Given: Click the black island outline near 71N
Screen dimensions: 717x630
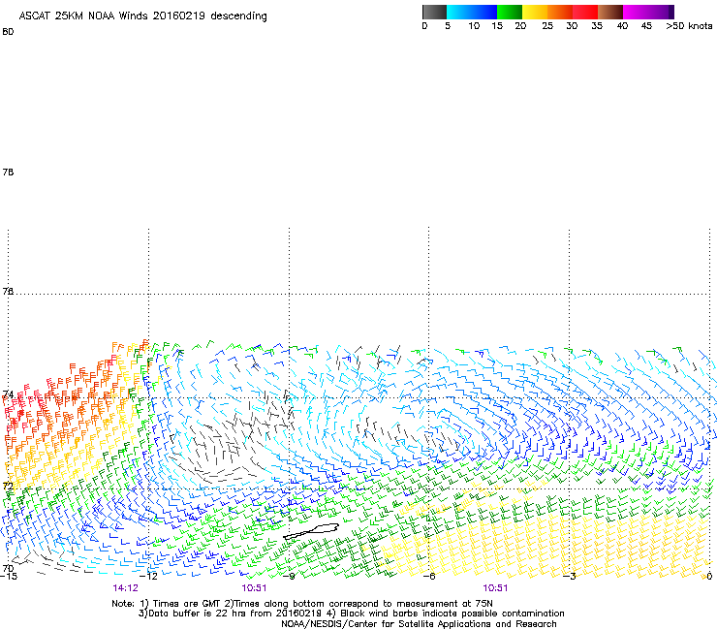Looking at the screenshot, I should (x=311, y=531).
